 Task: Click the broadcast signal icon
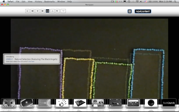point(53,11)
